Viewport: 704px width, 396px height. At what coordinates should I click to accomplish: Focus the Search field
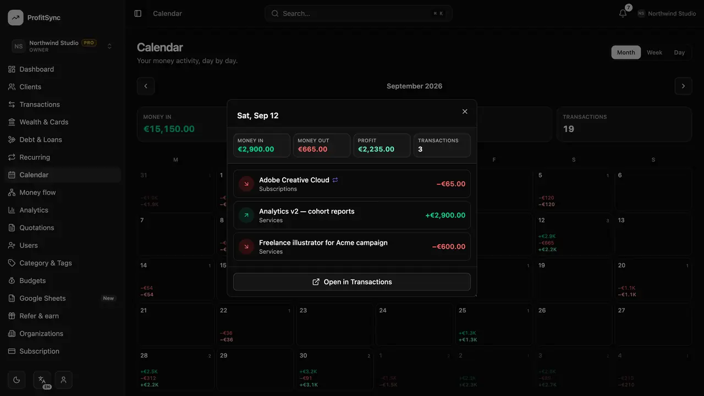point(359,13)
